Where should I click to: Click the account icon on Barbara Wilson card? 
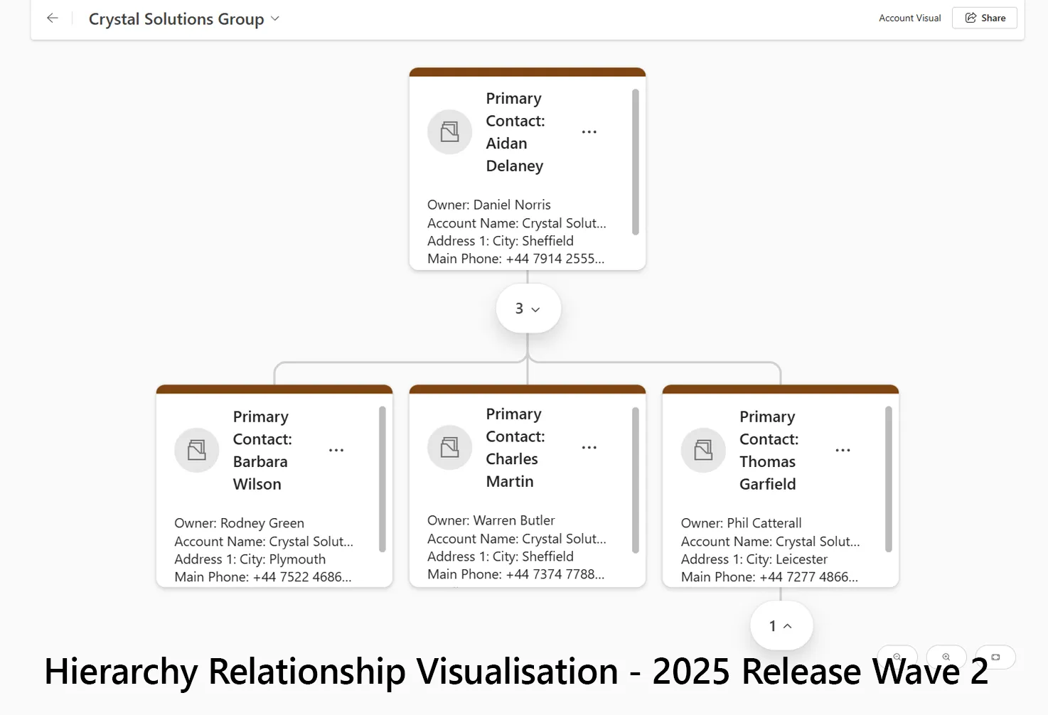pyautogui.click(x=197, y=451)
